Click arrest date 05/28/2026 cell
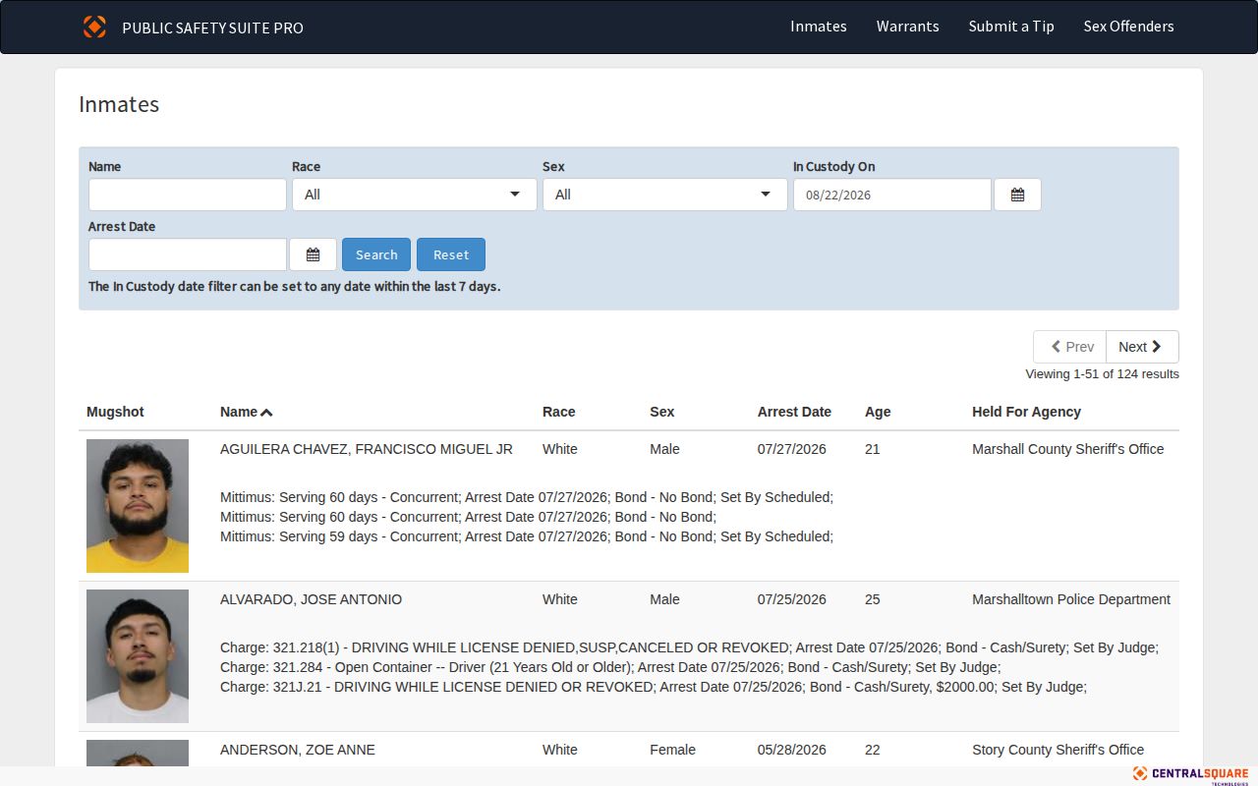The height and width of the screenshot is (786, 1258). tap(792, 750)
